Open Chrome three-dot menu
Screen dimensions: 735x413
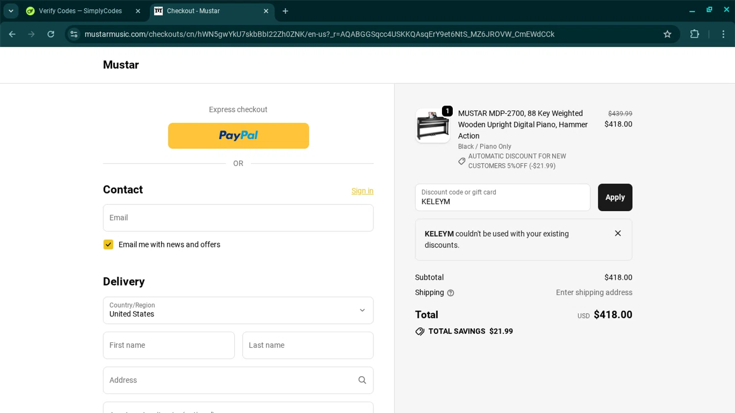tap(723, 34)
